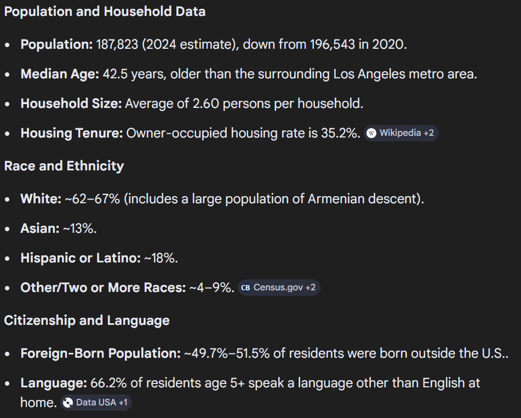The height and width of the screenshot is (418, 521).
Task: Click the Other/Two or More Races label
Action: pyautogui.click(x=103, y=288)
